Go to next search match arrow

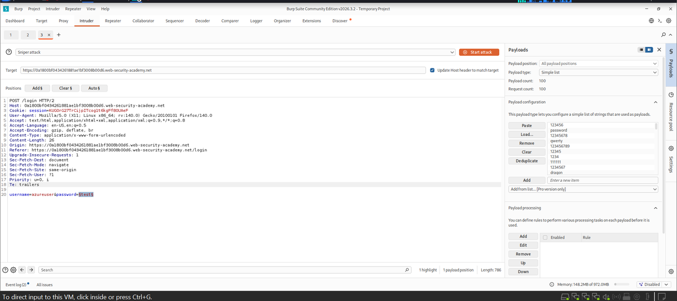point(32,270)
